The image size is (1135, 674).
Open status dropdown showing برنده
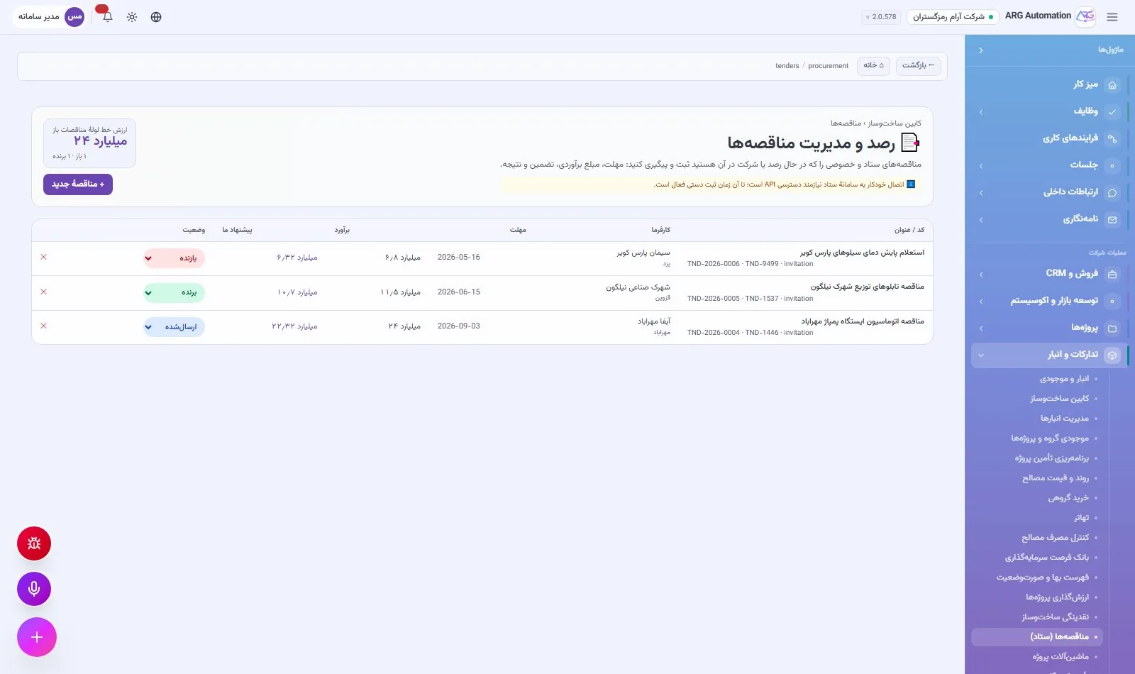pyautogui.click(x=174, y=292)
